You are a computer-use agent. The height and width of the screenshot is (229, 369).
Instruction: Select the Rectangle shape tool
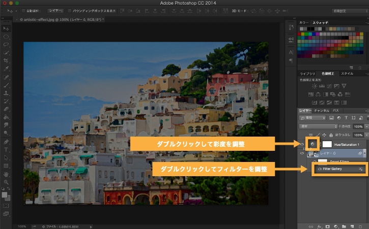pyautogui.click(x=6, y=166)
